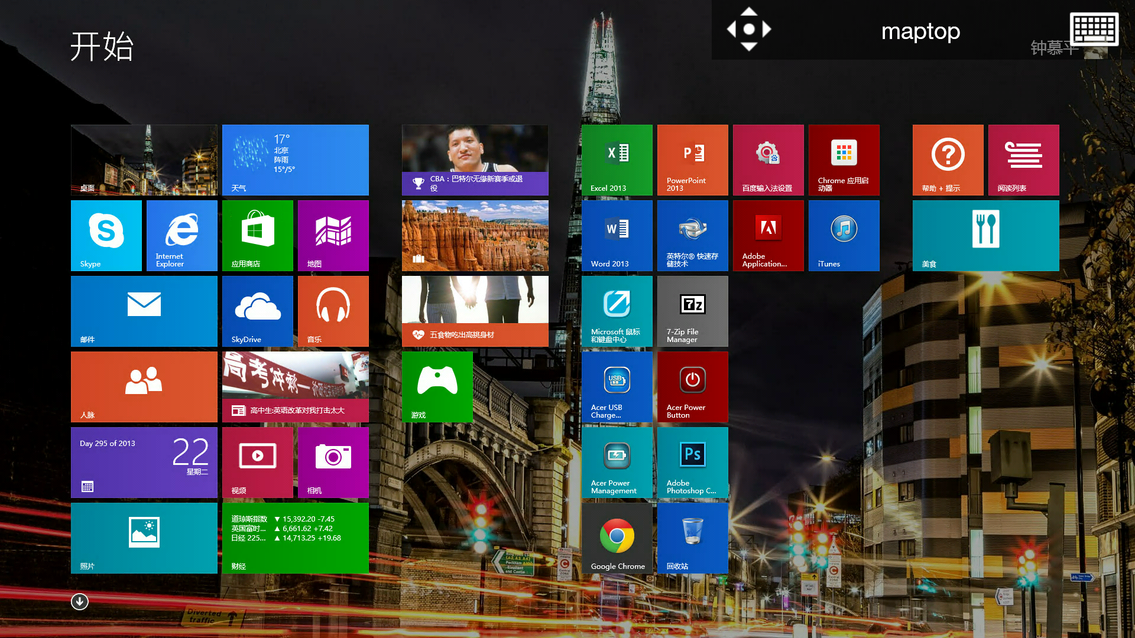Open the 阅读列表 reading list tile

point(1024,160)
